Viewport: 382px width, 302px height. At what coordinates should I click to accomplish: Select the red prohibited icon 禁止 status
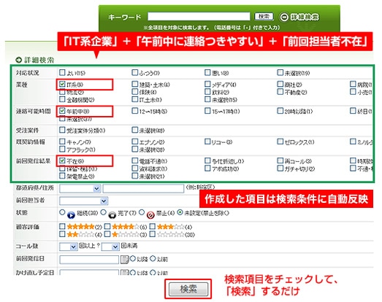pos(150,215)
